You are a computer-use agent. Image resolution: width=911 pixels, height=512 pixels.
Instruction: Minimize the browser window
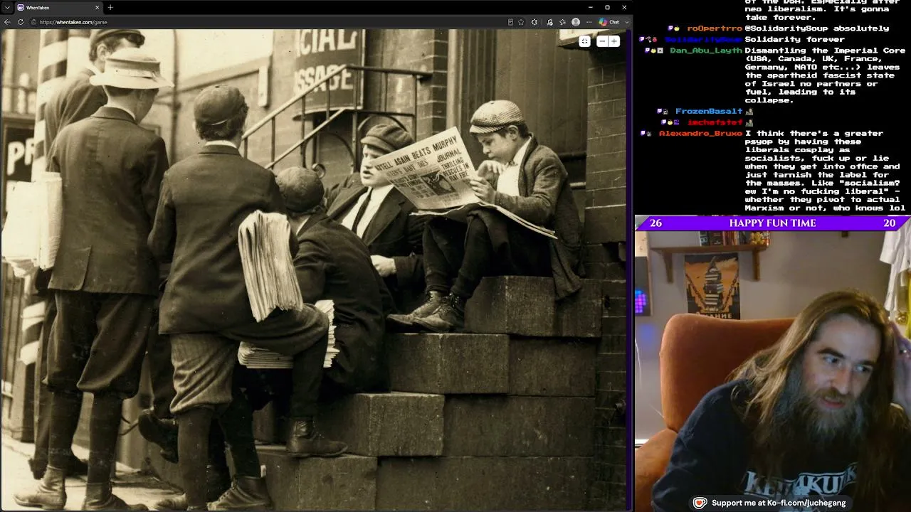point(590,7)
